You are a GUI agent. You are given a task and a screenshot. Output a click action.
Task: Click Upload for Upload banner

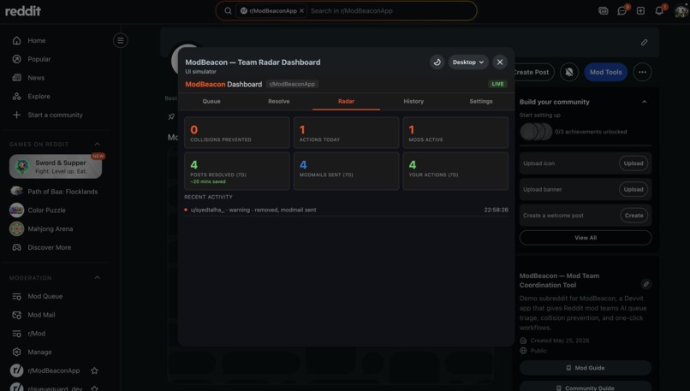(633, 189)
